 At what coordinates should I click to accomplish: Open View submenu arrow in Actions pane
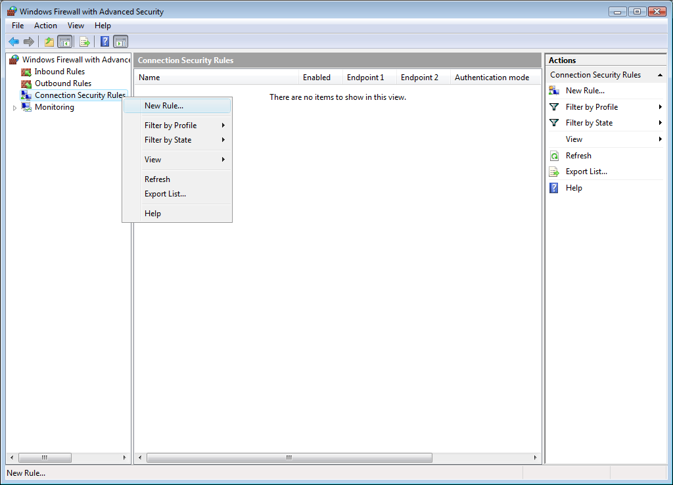[660, 139]
